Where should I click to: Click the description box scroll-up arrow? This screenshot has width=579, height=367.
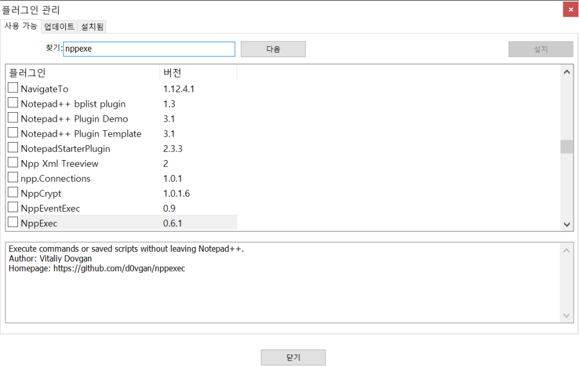click(x=566, y=251)
